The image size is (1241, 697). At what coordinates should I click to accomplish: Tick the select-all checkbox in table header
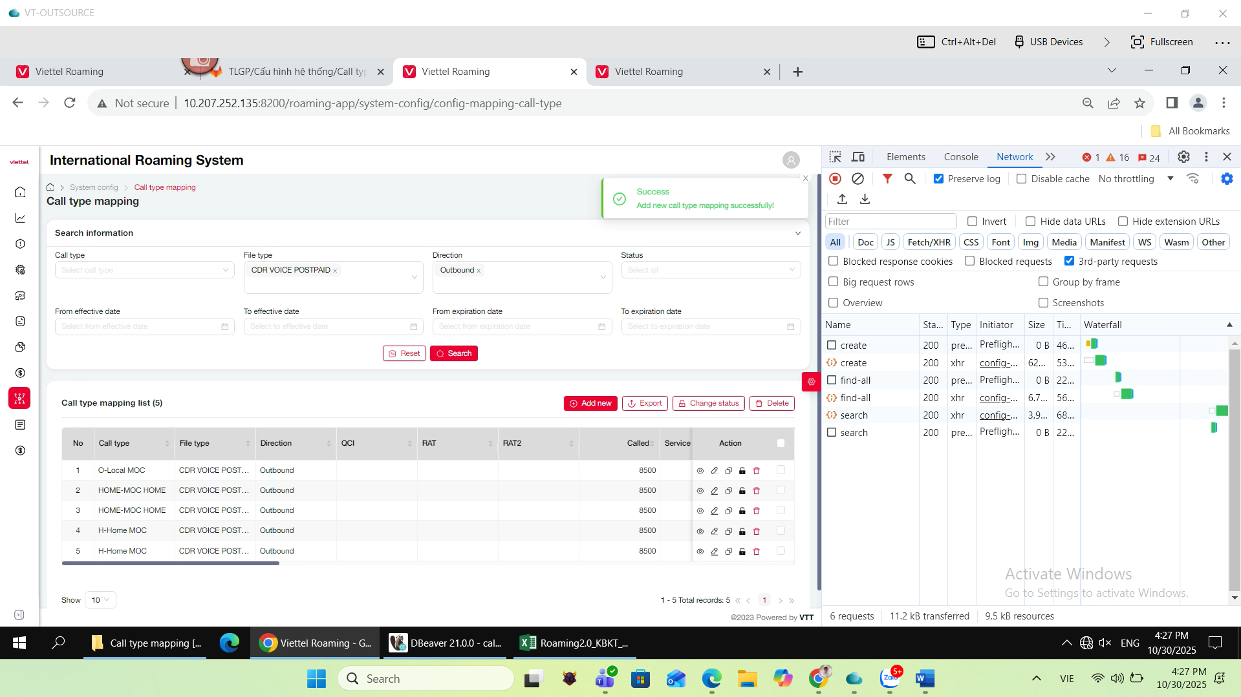click(781, 443)
